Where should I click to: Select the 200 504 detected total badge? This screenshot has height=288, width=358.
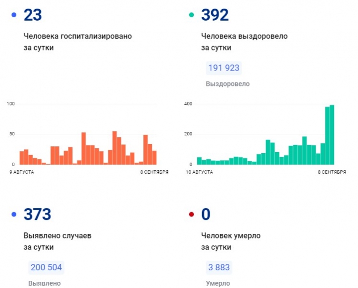(x=46, y=267)
